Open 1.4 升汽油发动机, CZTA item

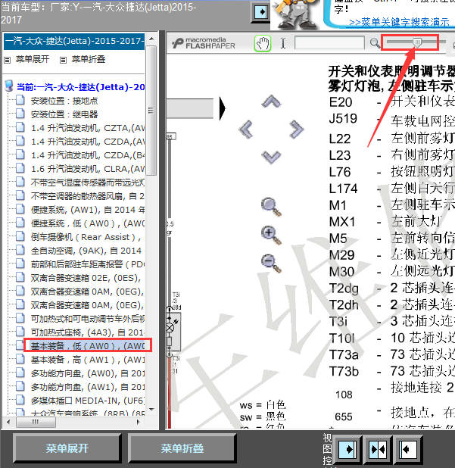click(88, 128)
